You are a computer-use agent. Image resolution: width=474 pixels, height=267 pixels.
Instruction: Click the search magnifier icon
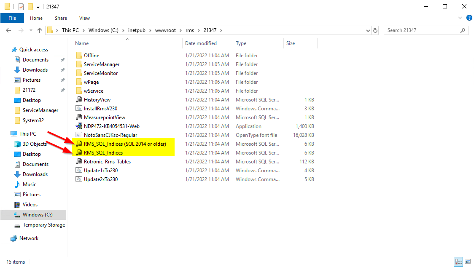463,30
